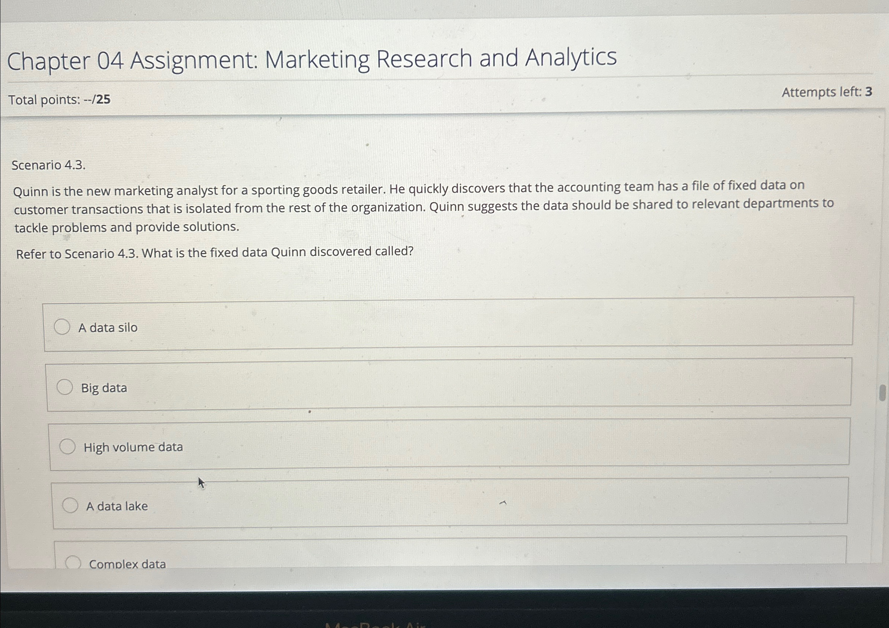
Task: Click inside the quiz content region
Action: pyautogui.click(x=426, y=349)
